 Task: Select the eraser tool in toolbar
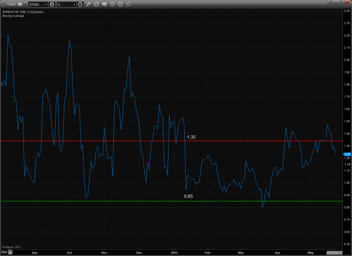[128, 4]
